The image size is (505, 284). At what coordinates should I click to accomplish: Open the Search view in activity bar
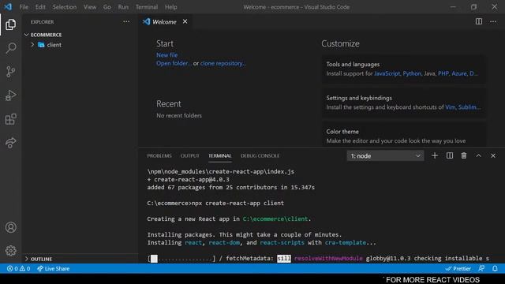pyautogui.click(x=10, y=48)
